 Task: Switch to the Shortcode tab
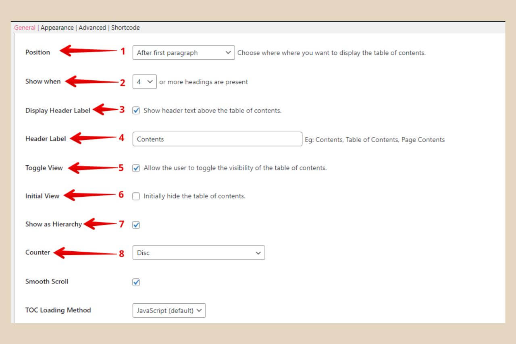pos(125,27)
